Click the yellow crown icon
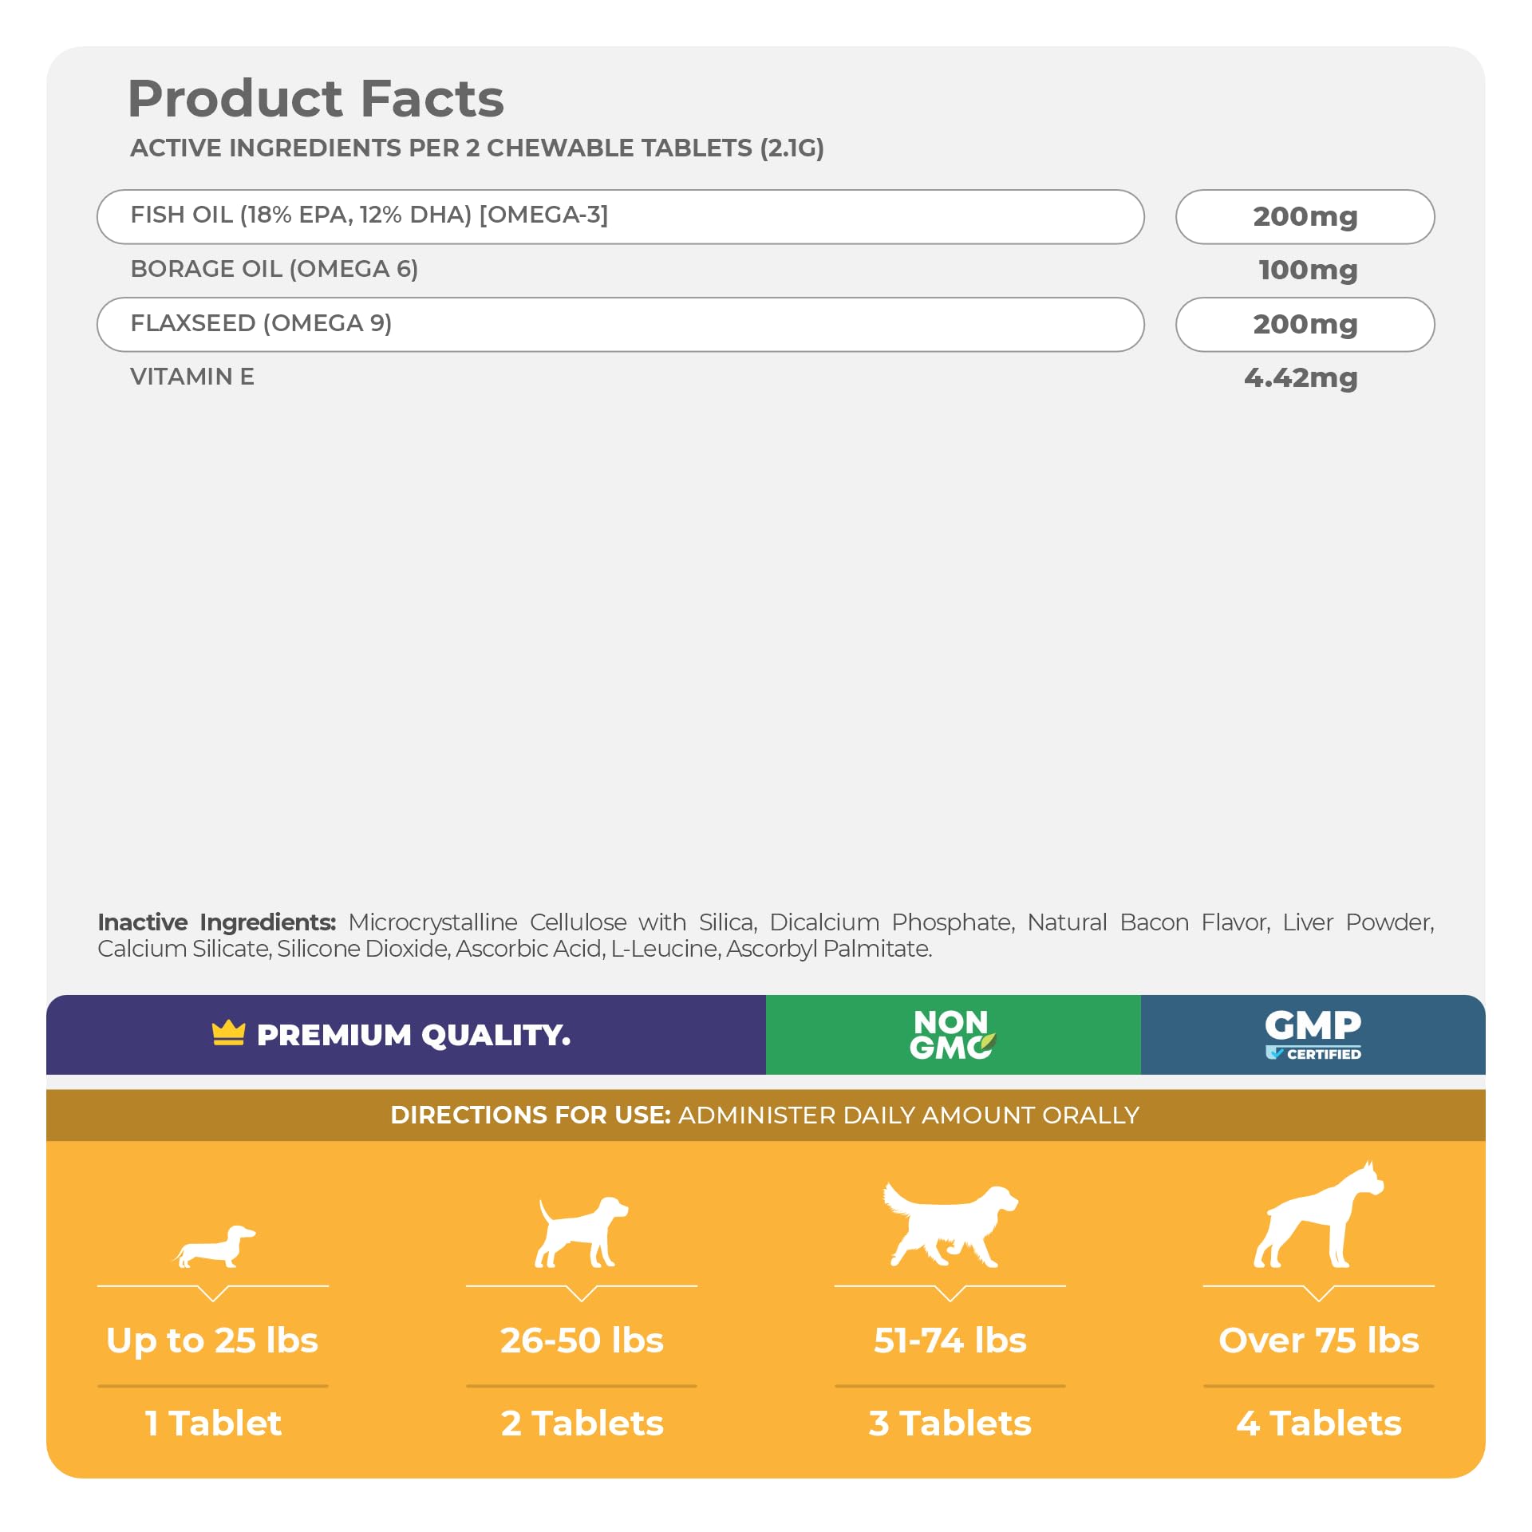 point(228,1033)
